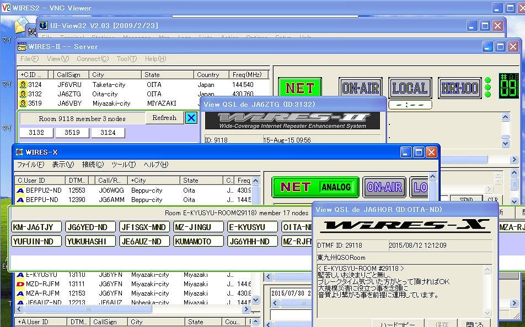The width and height of the screenshot is (525, 327).
Task: Click UI-View32 globe title icon
Action: point(43,25)
